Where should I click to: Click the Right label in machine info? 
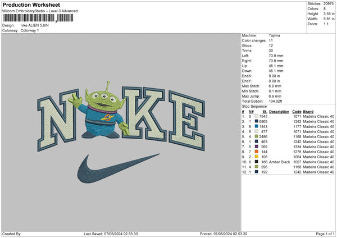[x=246, y=61]
